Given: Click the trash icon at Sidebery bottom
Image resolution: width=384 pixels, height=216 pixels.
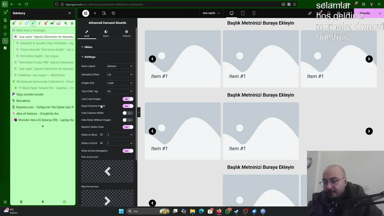Looking at the screenshot, I should (x=21, y=202).
